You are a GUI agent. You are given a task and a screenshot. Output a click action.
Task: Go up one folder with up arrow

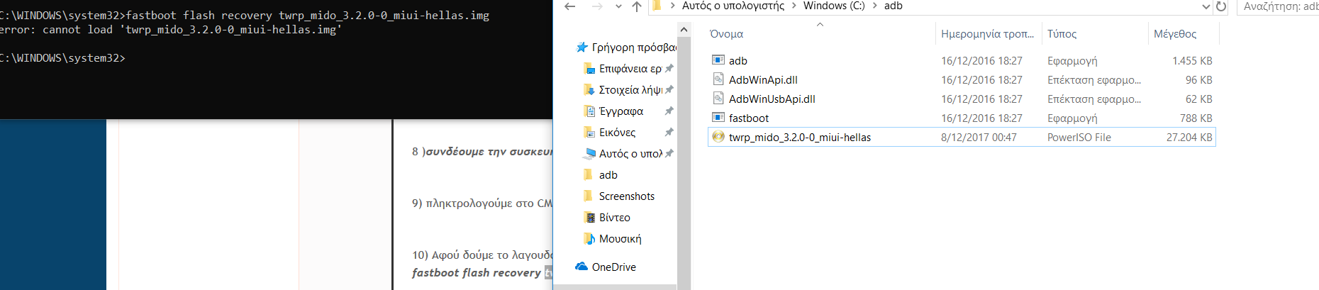[637, 6]
